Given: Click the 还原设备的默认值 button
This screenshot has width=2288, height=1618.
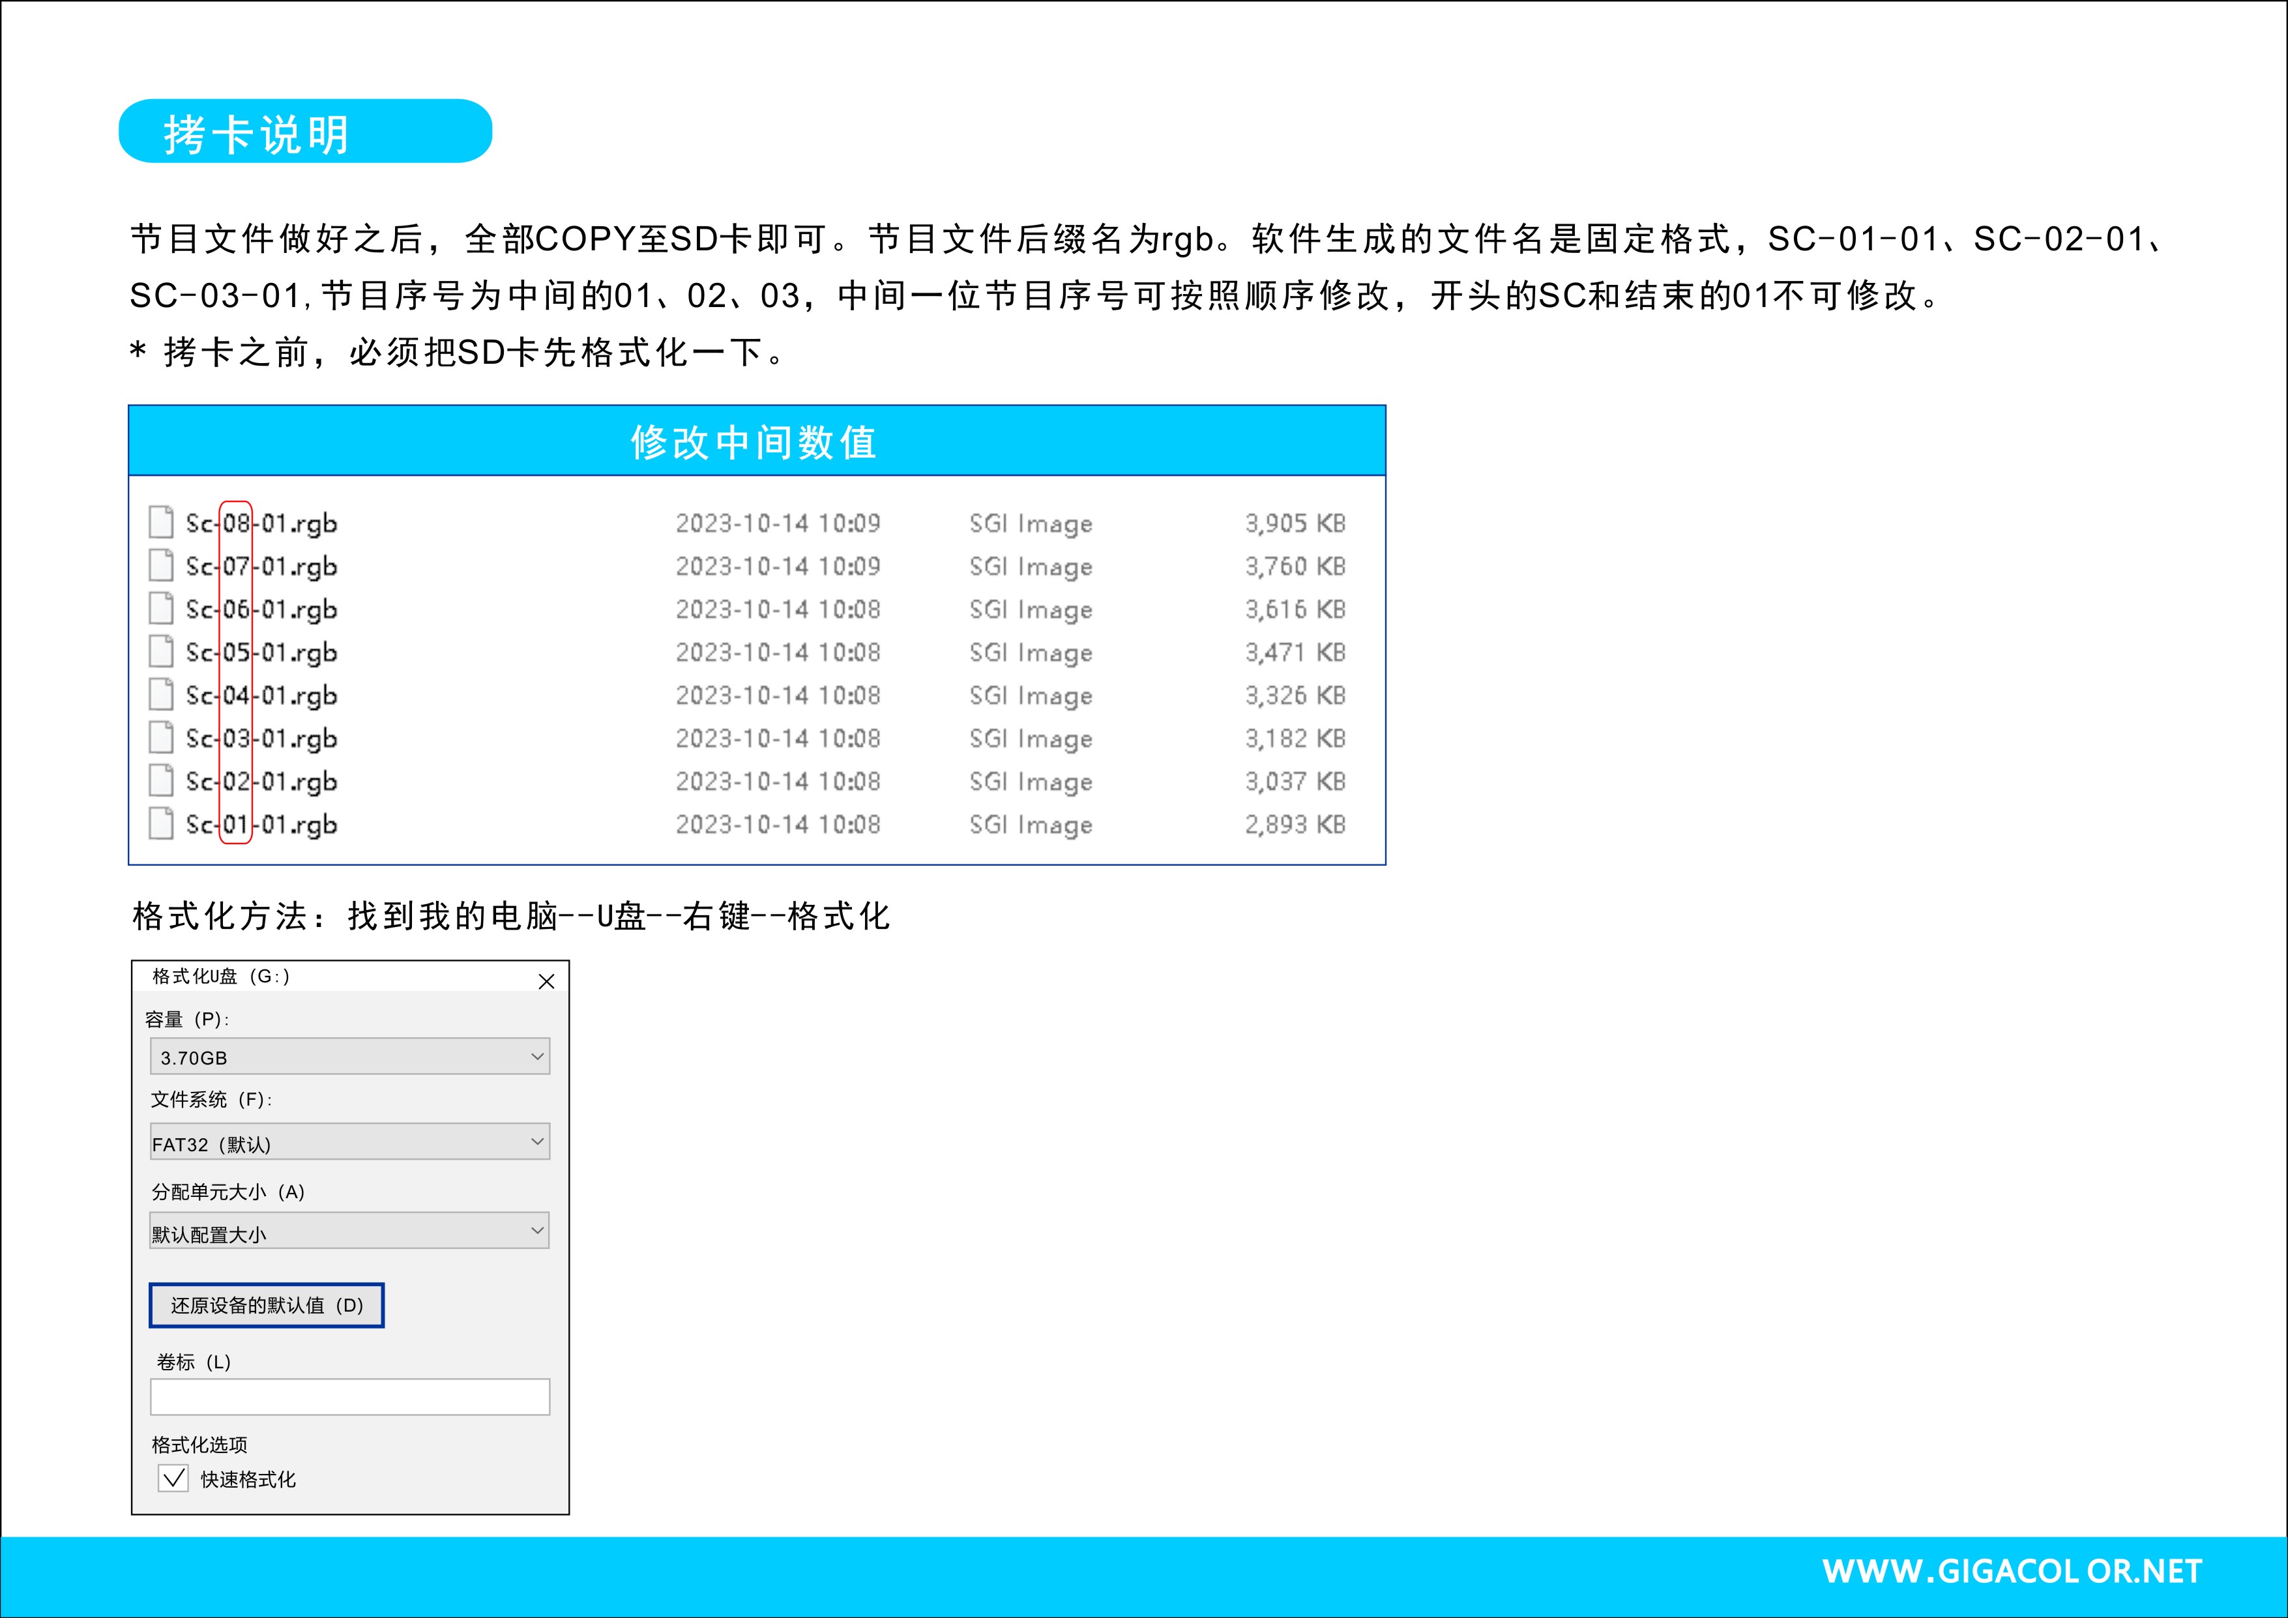Looking at the screenshot, I should 266,1305.
